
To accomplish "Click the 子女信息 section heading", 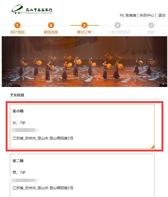I will pyautogui.click(x=17, y=95).
